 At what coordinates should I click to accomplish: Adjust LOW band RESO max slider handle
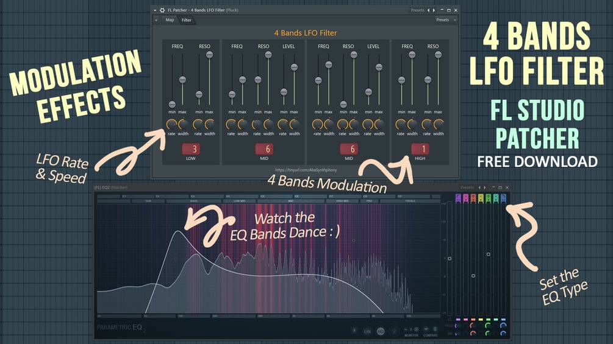[210, 55]
